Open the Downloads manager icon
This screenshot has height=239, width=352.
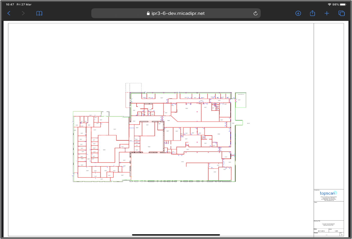[x=298, y=13]
